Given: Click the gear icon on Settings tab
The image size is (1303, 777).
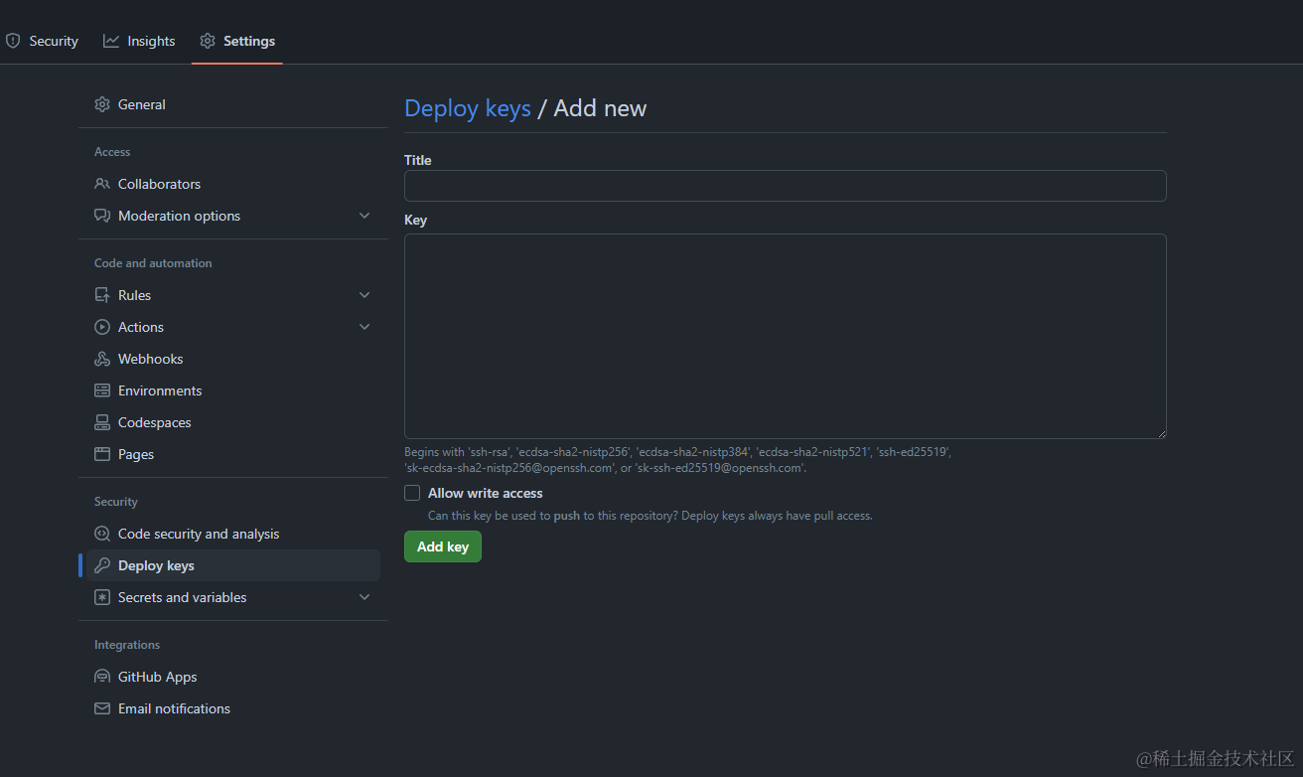Looking at the screenshot, I should tap(208, 41).
